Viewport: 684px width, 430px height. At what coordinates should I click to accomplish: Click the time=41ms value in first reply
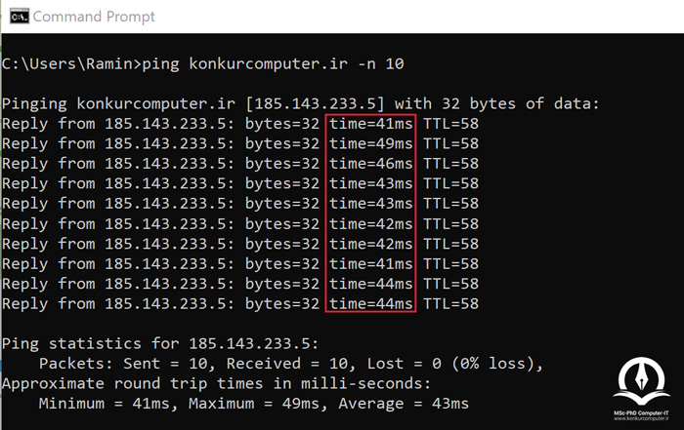[x=370, y=124]
